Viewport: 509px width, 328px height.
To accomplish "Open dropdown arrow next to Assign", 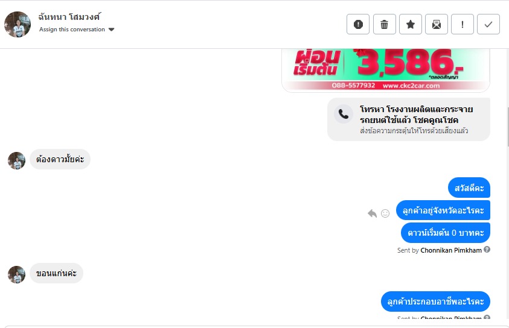I will [111, 30].
